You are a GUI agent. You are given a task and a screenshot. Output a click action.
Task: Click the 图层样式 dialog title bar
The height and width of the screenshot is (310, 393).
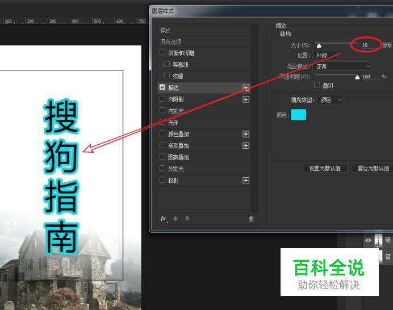(x=271, y=11)
